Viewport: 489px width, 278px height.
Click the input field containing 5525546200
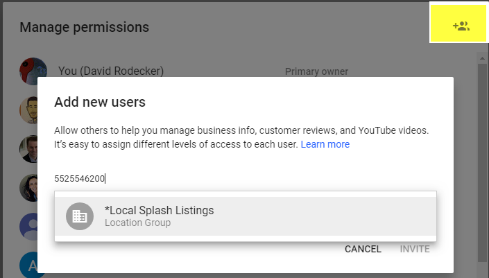(246, 179)
